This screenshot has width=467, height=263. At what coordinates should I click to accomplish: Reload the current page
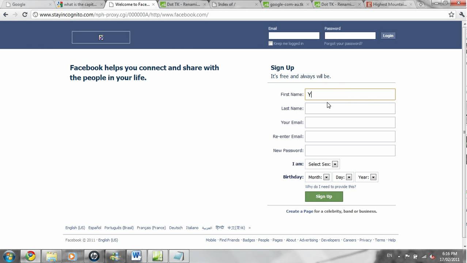click(25, 15)
